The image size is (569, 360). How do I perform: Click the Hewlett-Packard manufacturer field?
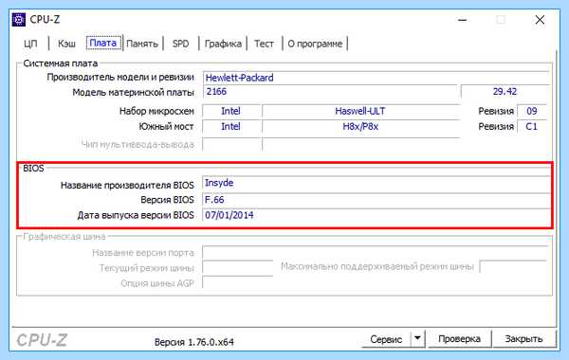click(376, 78)
